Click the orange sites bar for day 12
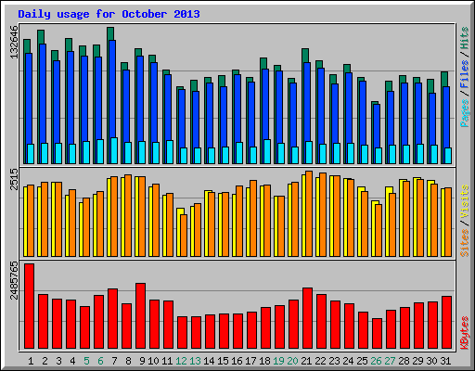The image size is (475, 371). [x=184, y=236]
